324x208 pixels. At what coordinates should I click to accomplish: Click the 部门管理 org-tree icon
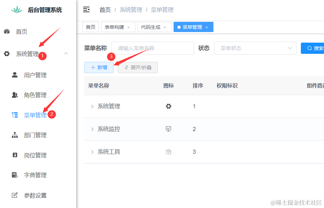(x=15, y=135)
